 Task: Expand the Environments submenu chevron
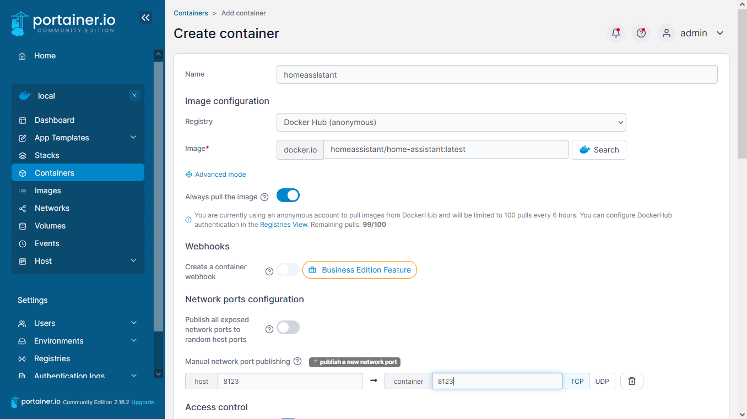coord(134,341)
